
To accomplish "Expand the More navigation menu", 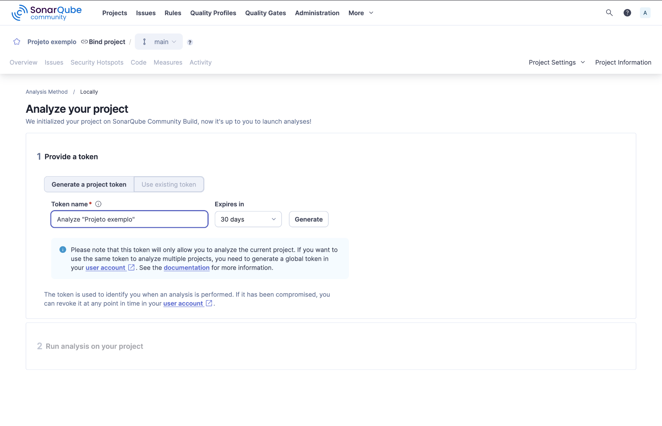I will (x=361, y=13).
